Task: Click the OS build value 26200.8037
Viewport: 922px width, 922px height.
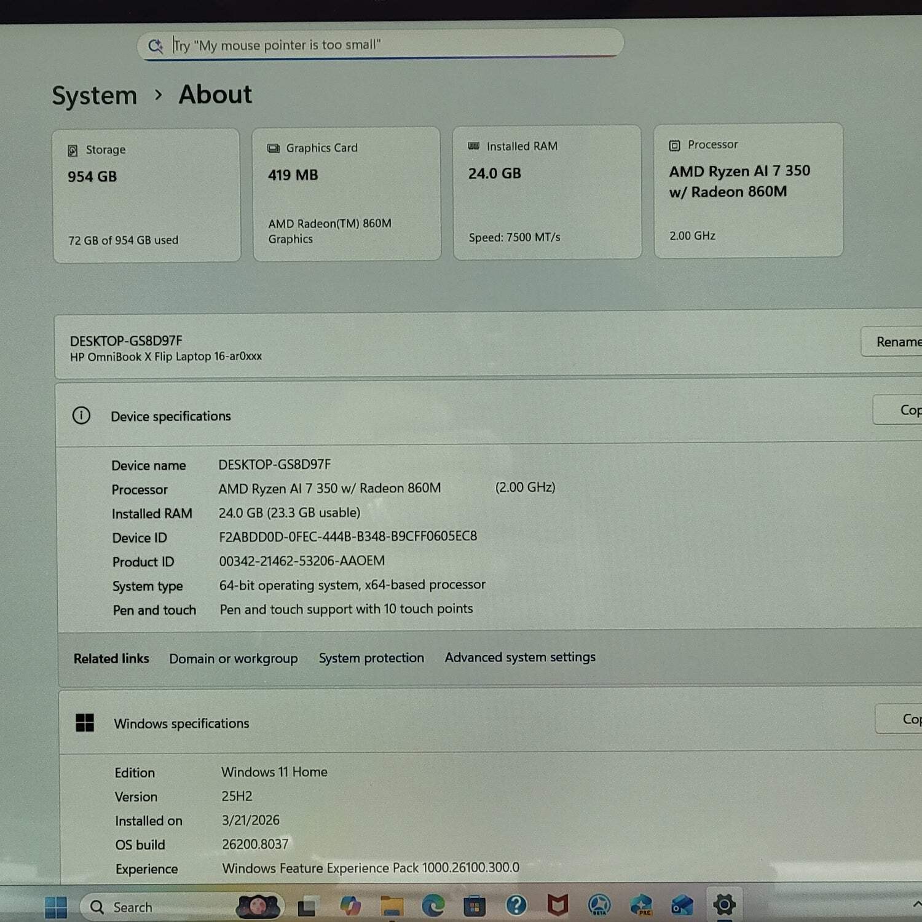Action: [255, 844]
